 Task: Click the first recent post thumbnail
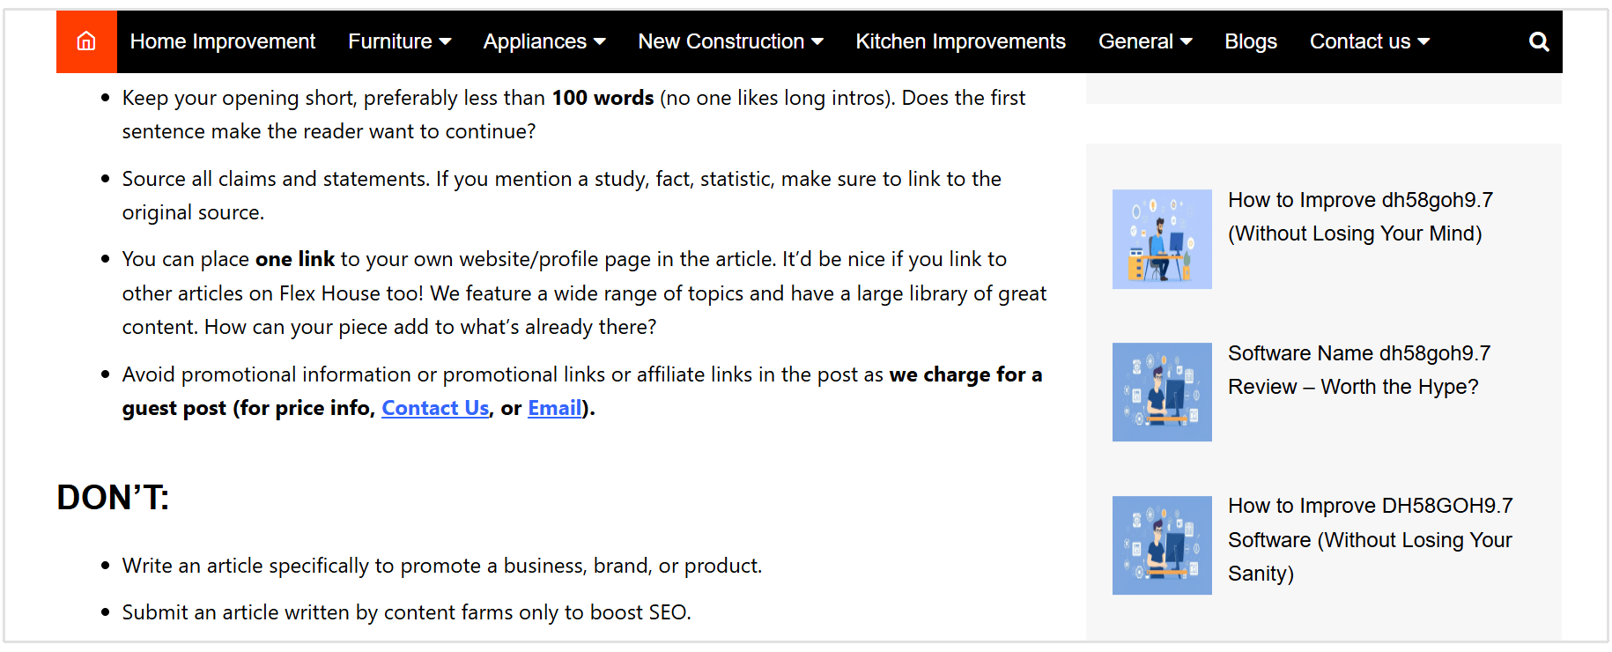[1162, 239]
